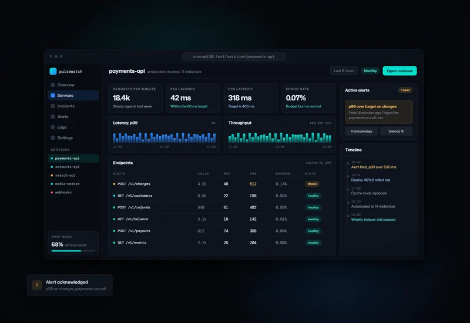
Task: Click the Alert acknowledged toast notification
Action: [70, 285]
